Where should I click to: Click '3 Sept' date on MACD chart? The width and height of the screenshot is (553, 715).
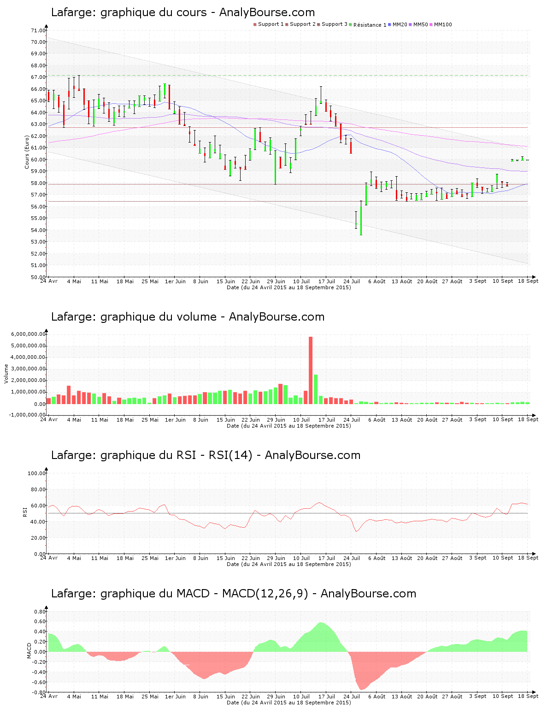478,696
